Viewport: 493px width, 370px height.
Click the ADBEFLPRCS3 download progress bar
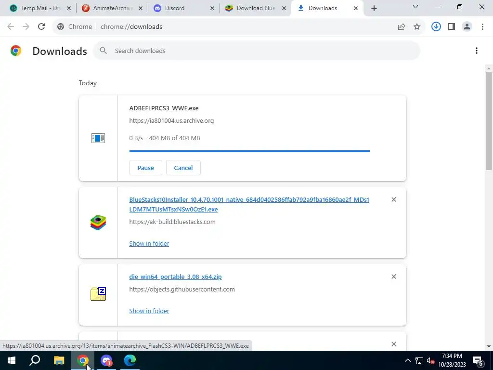click(249, 151)
